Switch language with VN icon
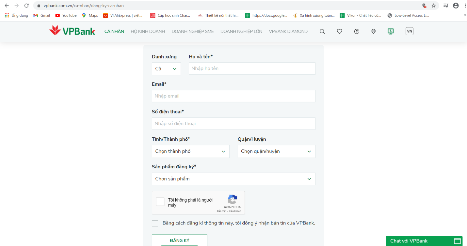Image resolution: width=467 pixels, height=246 pixels. coord(409,31)
